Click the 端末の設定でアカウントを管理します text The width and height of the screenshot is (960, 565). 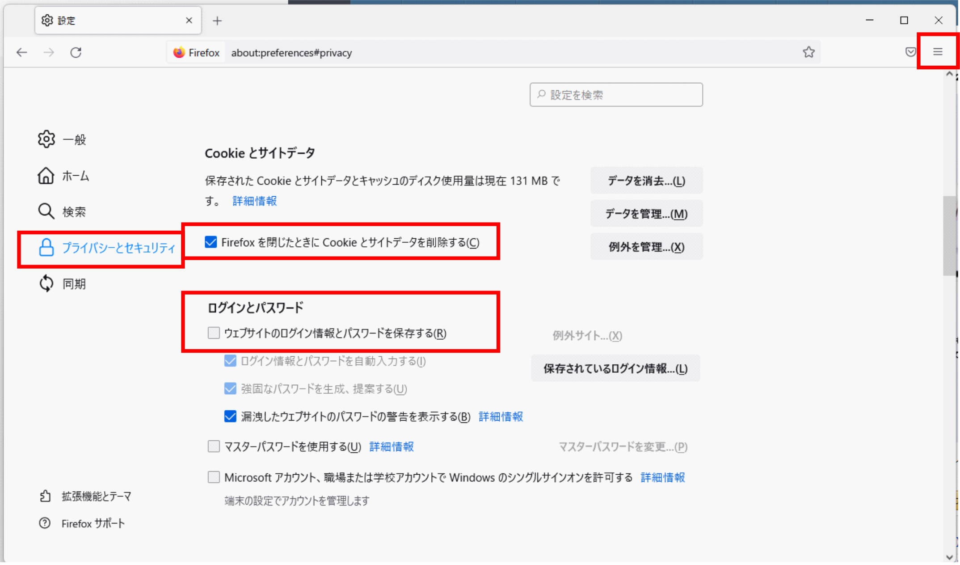[x=297, y=501]
